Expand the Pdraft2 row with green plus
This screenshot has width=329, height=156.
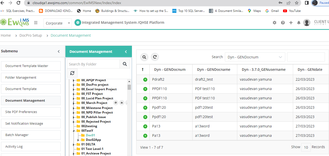pyautogui.click(x=145, y=80)
